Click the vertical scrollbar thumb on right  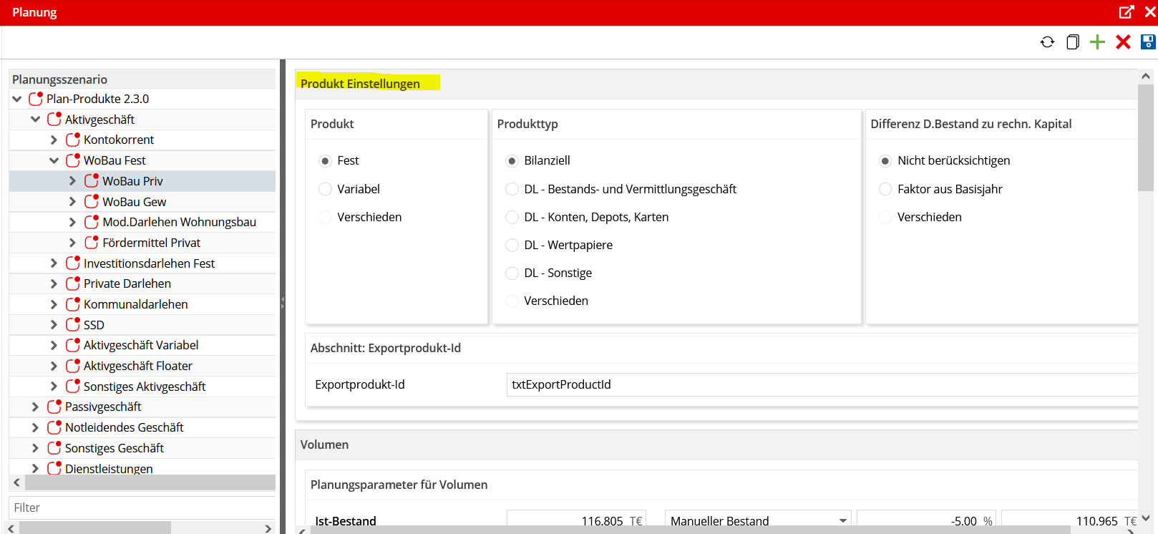click(1145, 136)
